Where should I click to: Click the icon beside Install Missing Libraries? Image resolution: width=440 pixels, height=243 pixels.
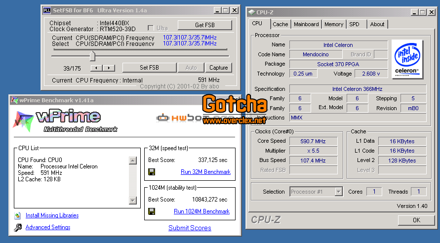click(x=18, y=215)
